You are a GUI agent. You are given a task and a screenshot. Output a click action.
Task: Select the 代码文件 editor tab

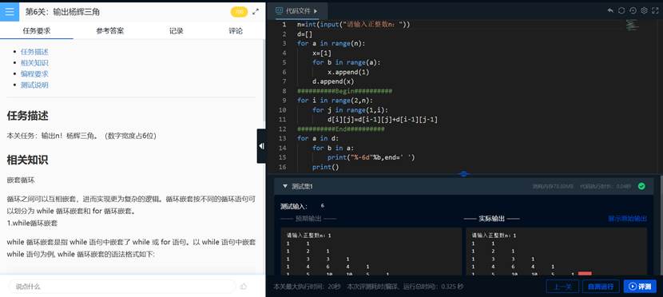297,11
